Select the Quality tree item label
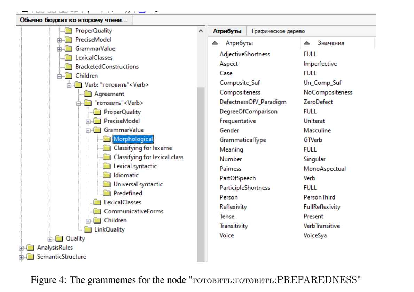 click(x=75, y=238)
